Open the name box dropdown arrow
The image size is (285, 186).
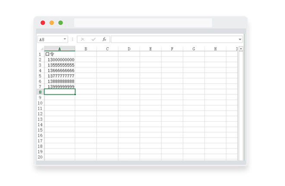click(x=65, y=39)
